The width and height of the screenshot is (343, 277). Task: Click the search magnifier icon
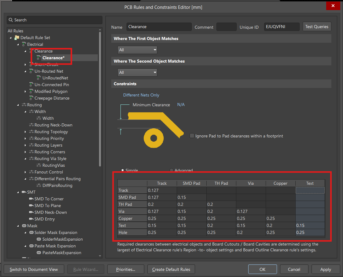10,20
